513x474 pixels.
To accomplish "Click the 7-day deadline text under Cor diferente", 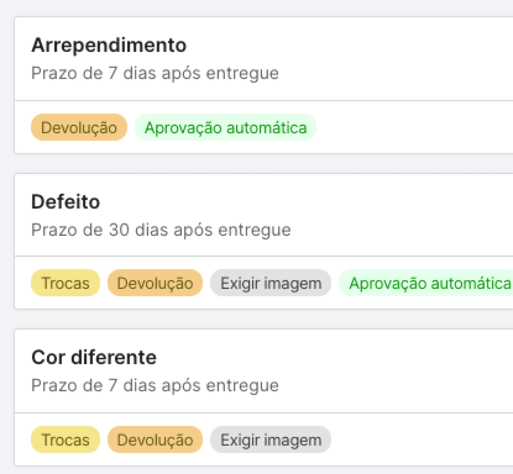I will [155, 385].
